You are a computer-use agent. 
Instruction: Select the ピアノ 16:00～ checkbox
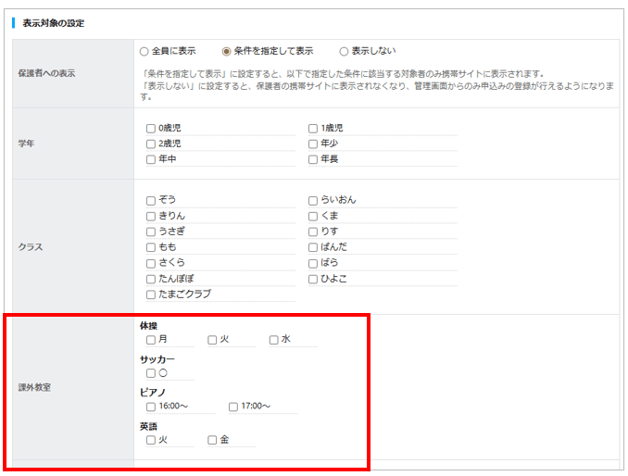click(x=151, y=407)
